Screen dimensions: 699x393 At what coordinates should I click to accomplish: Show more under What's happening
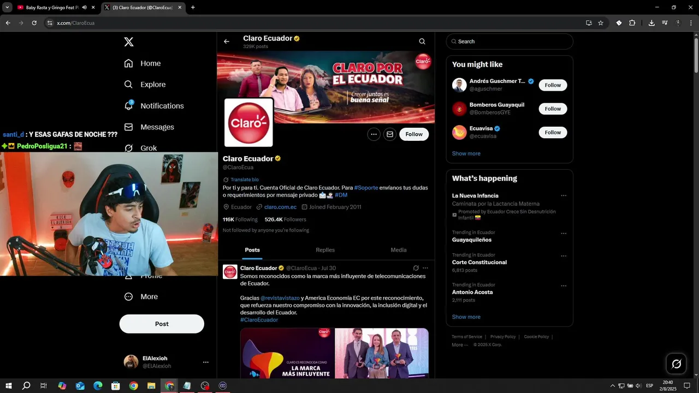click(x=466, y=317)
